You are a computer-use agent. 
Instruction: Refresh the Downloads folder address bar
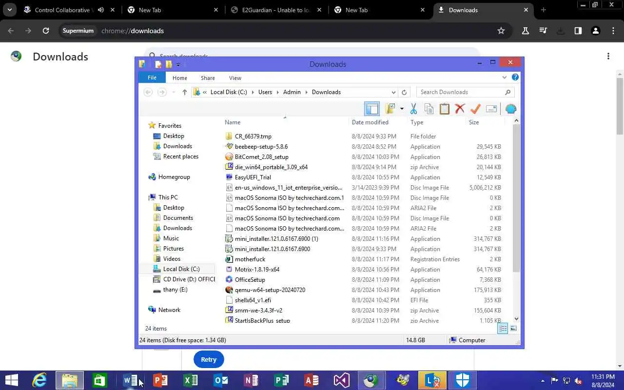tap(404, 92)
